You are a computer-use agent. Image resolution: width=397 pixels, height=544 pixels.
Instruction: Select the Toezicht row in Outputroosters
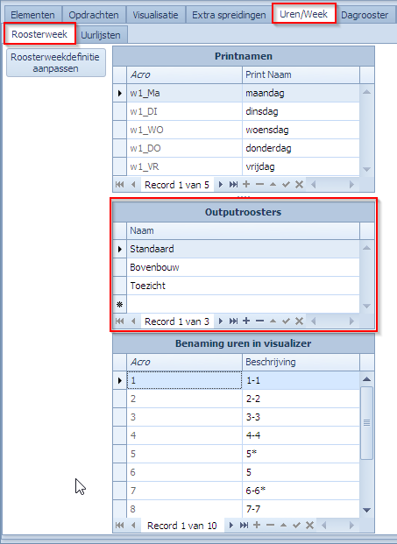coord(243,286)
